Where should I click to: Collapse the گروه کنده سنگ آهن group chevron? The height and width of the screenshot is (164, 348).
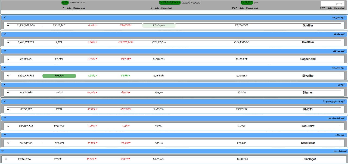click(x=5, y=118)
